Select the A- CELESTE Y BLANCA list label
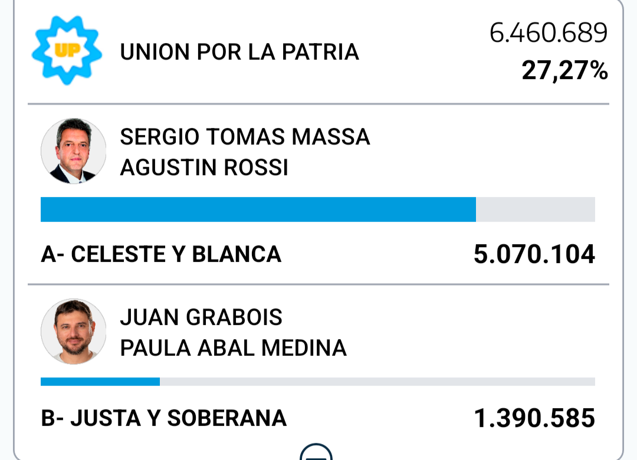Image resolution: width=637 pixels, height=460 pixels. click(x=161, y=254)
